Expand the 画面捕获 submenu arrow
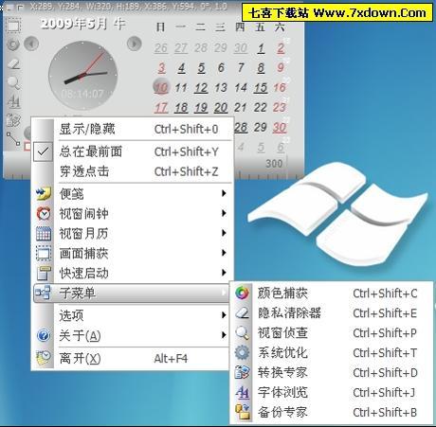 (x=224, y=253)
